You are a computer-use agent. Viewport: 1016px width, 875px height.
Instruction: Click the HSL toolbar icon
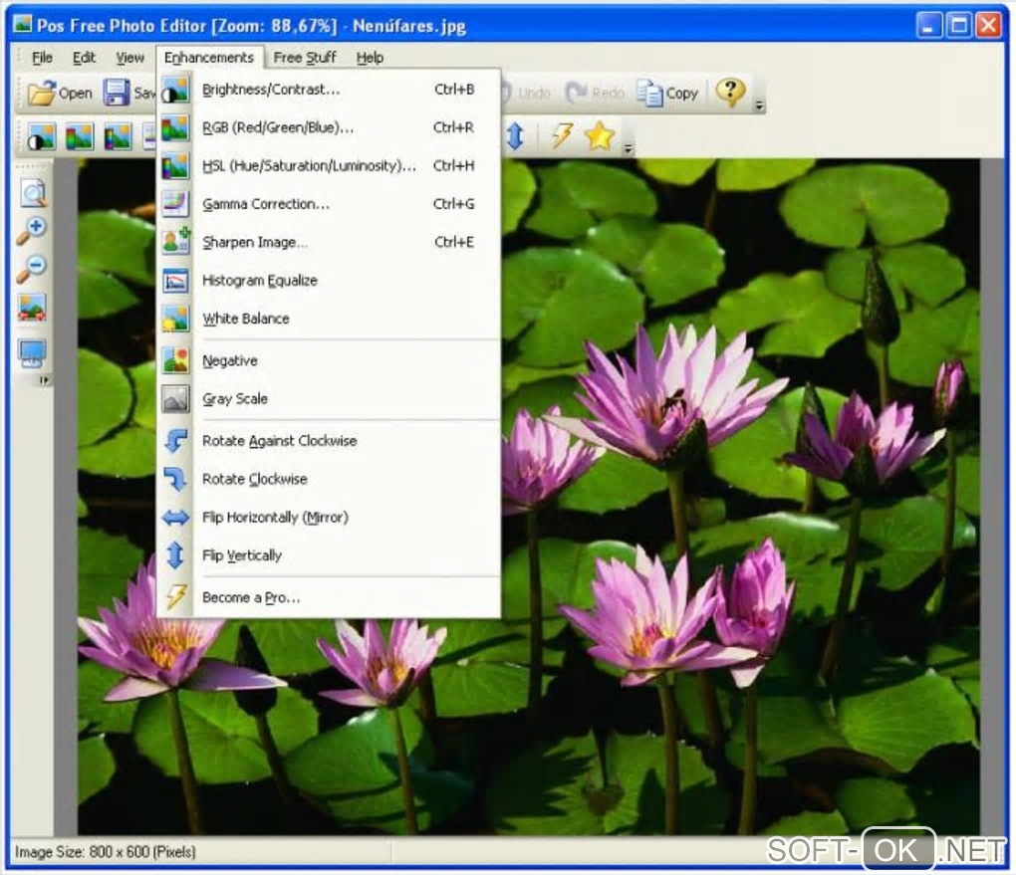coord(118,136)
